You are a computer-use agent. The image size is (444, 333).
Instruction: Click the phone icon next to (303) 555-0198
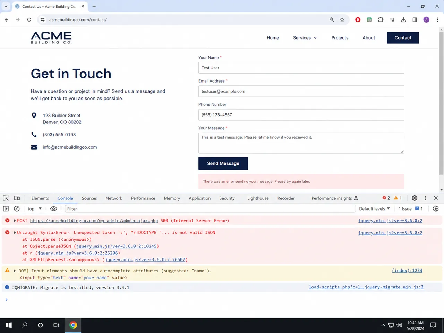34,135
